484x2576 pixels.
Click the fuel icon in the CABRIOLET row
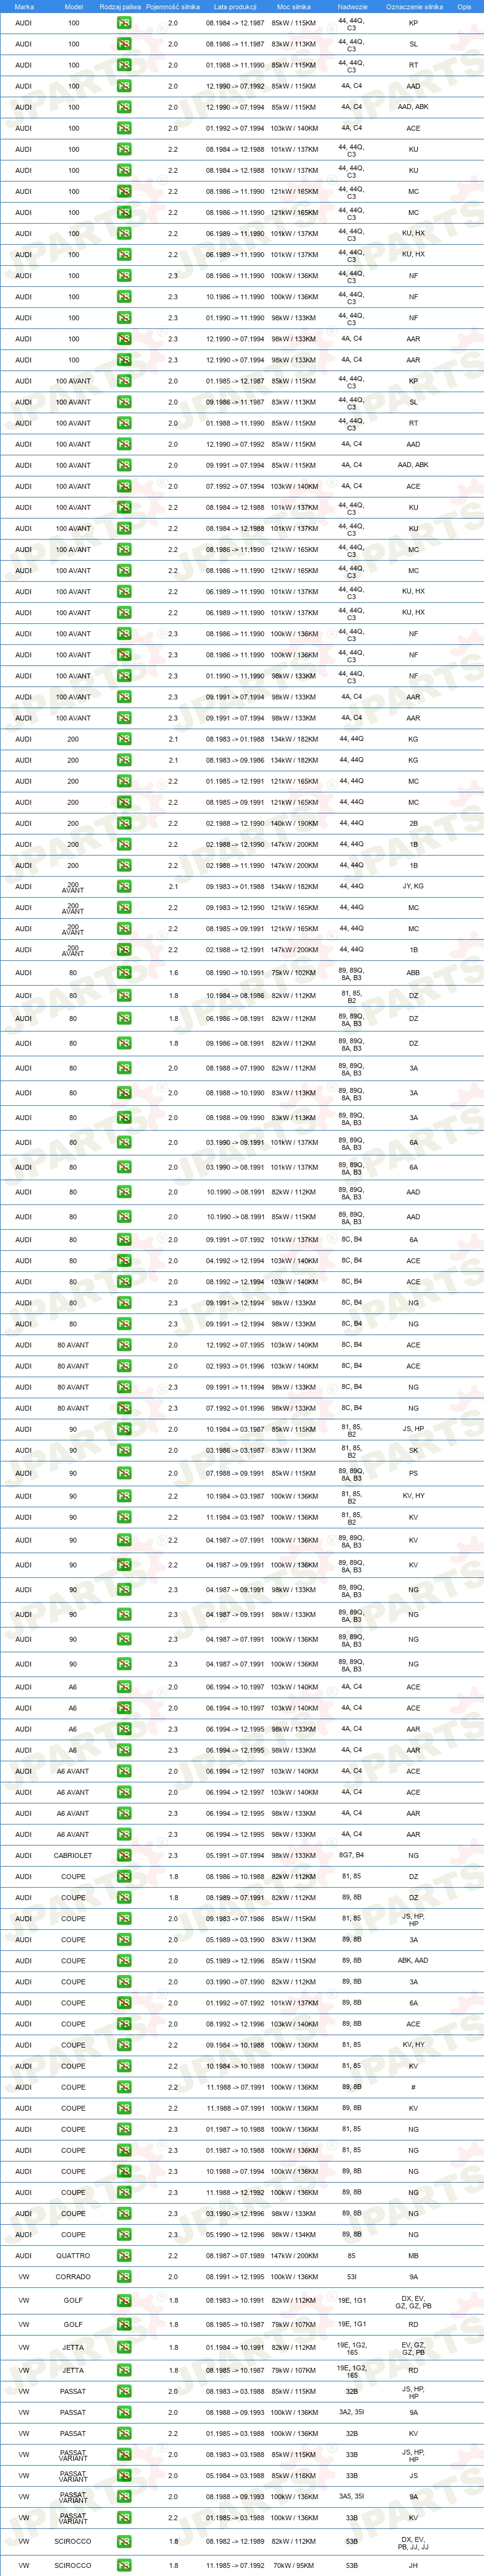pos(124,1855)
